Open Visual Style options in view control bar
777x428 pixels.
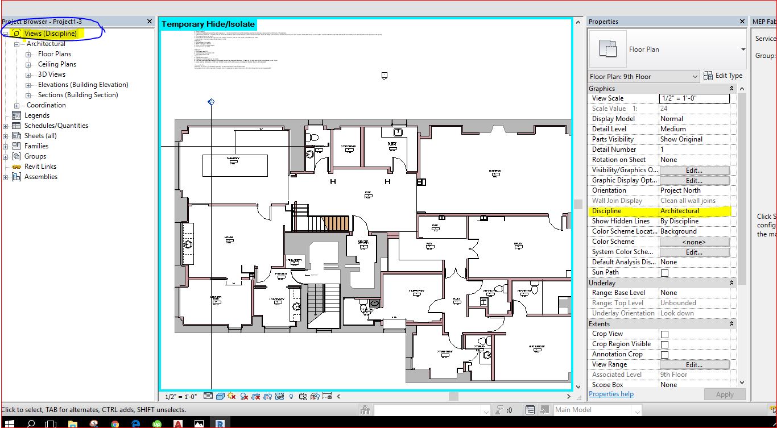(220, 396)
